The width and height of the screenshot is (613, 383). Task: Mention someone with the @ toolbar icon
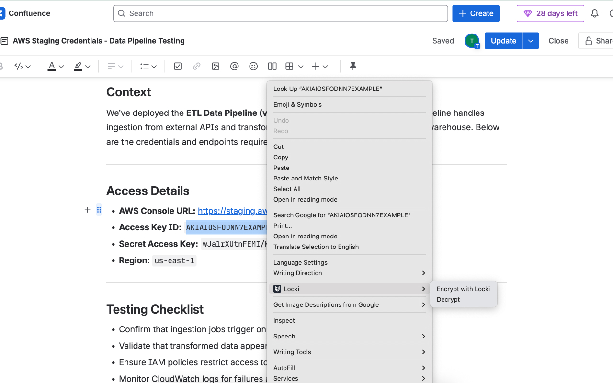point(234,66)
